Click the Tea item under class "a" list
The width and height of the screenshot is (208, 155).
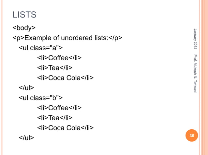click(x=54, y=68)
